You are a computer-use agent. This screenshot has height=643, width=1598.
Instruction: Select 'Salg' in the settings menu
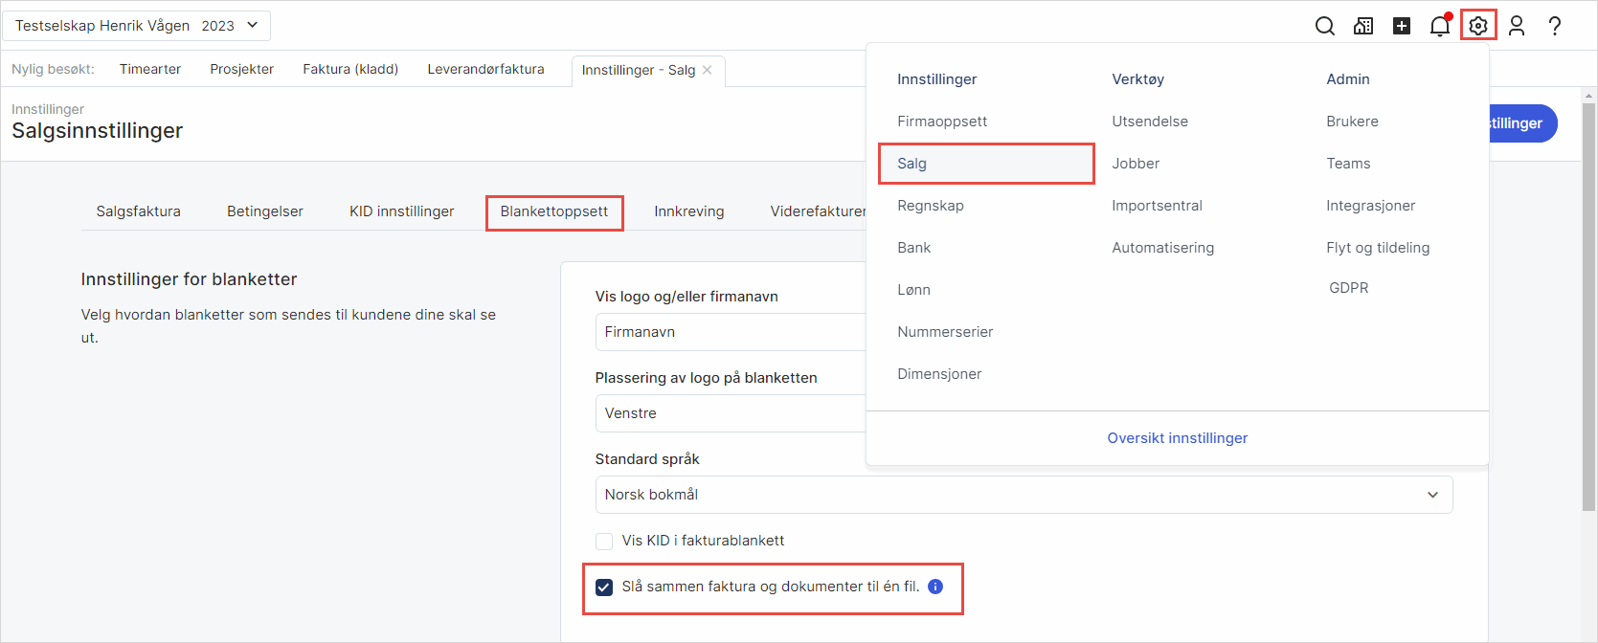985,164
